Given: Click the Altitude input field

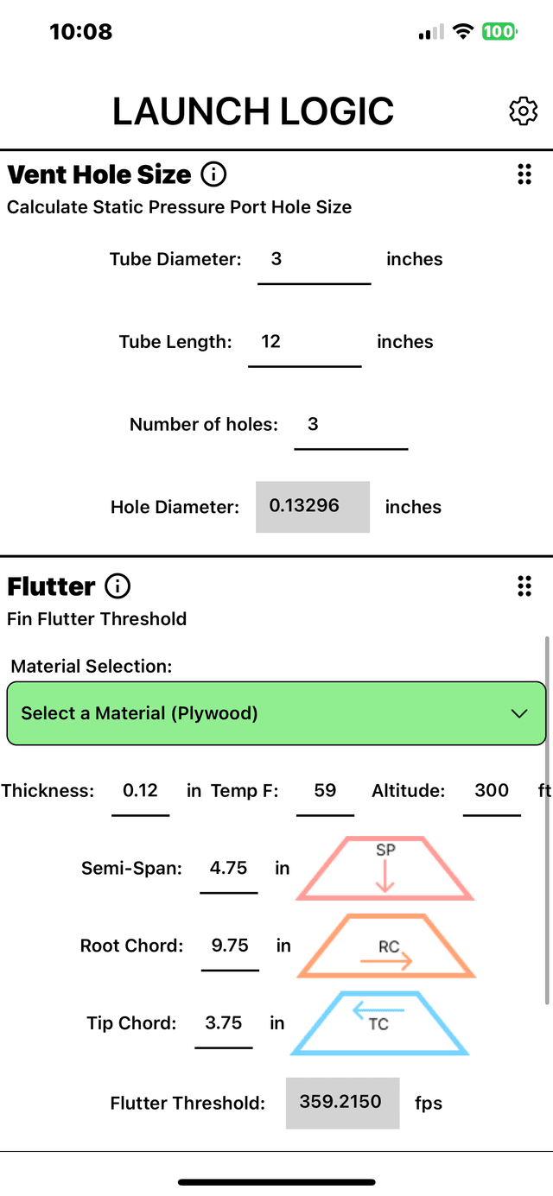Looking at the screenshot, I should [492, 790].
